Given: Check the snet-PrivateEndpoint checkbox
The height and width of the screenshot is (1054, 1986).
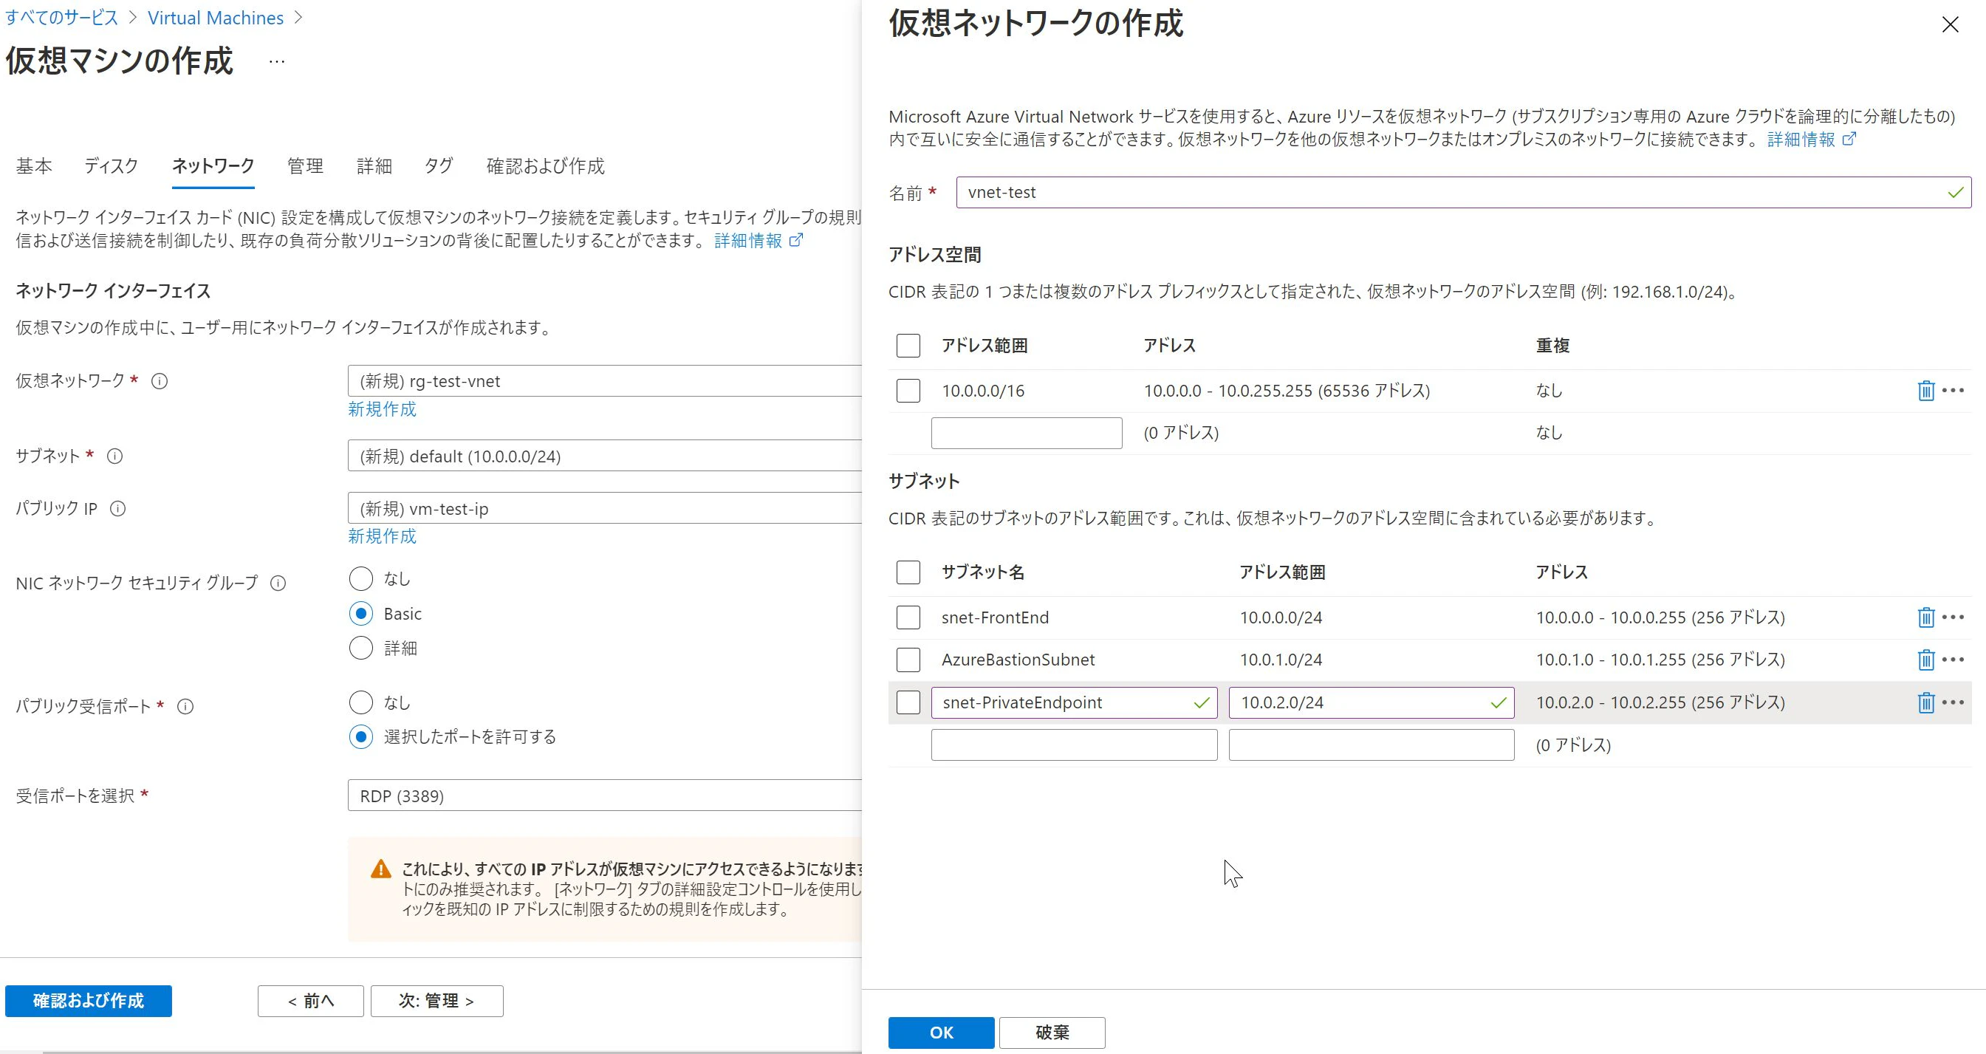Looking at the screenshot, I should (x=908, y=702).
